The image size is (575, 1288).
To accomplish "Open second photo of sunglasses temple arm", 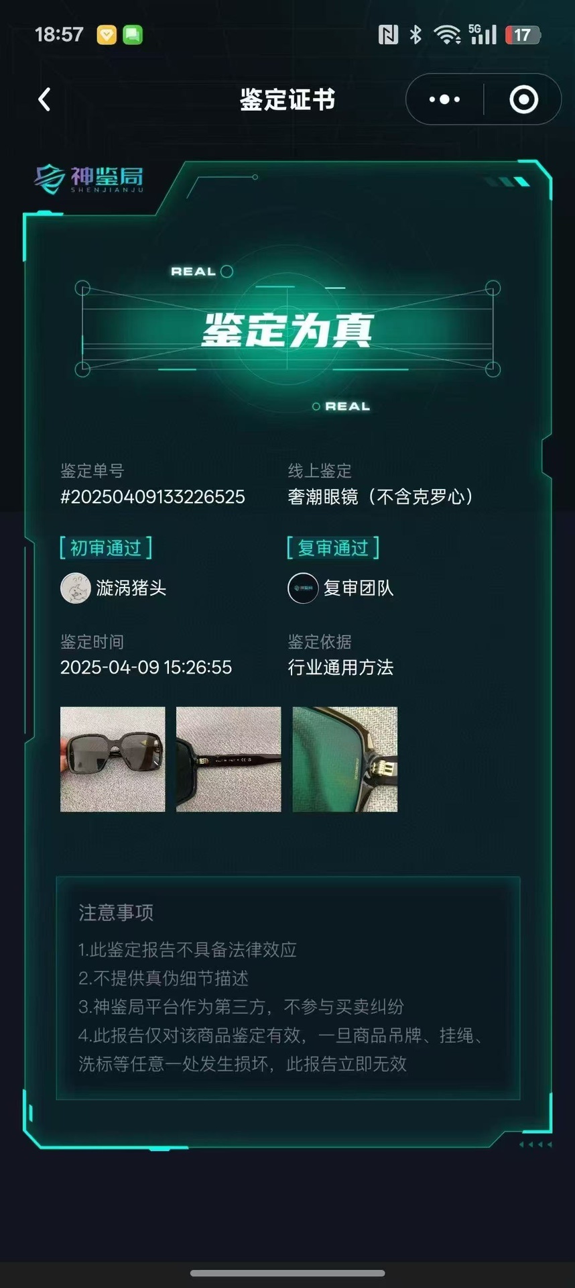I will click(x=229, y=759).
